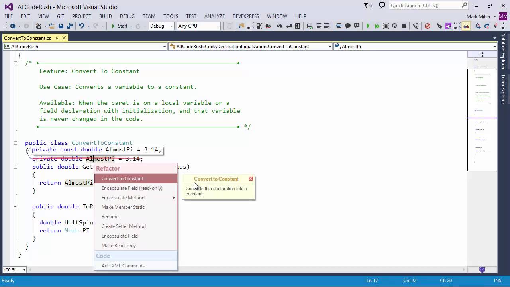Image resolution: width=510 pixels, height=287 pixels.
Task: Click the Undo arrow icon
Action: coord(81,26)
